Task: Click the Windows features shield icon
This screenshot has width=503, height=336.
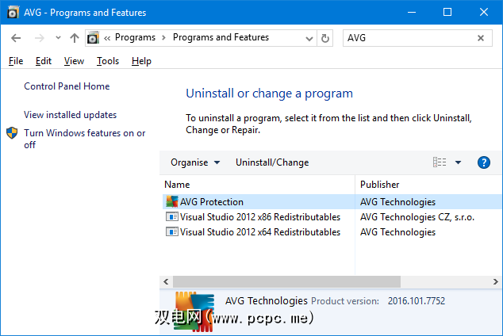Action: point(12,132)
